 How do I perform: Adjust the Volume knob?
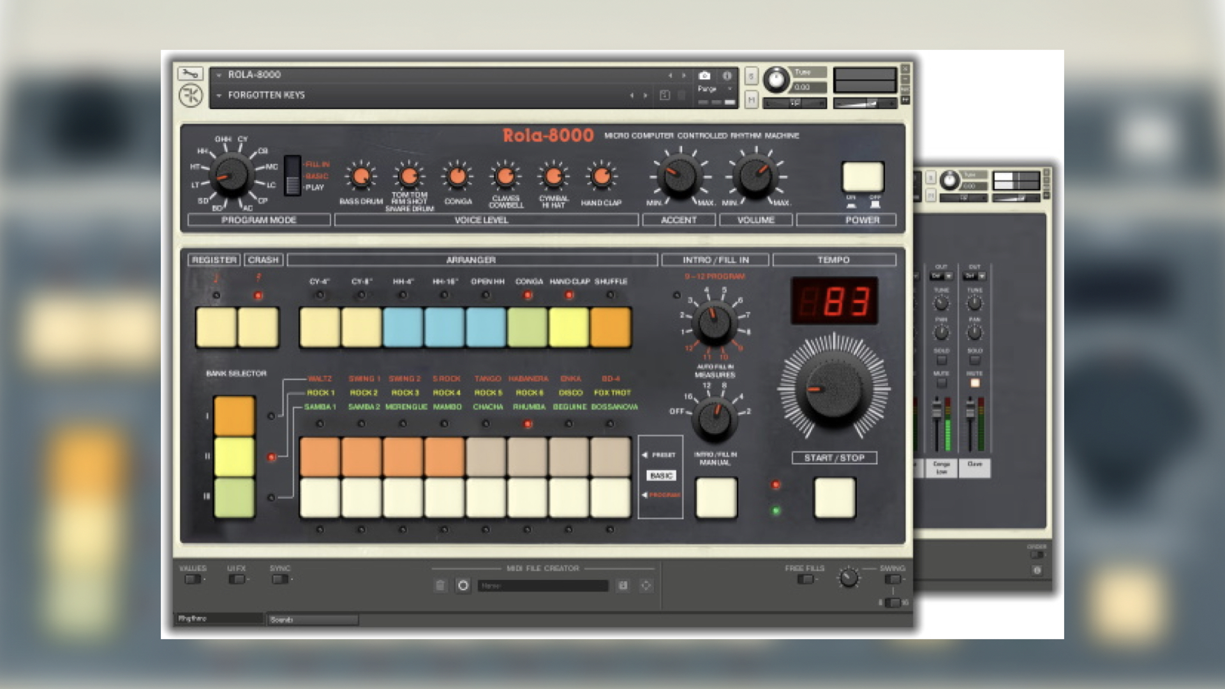click(755, 176)
